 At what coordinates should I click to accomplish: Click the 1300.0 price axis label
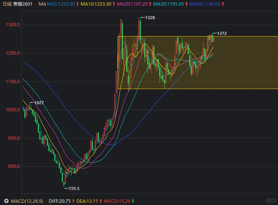point(13,25)
